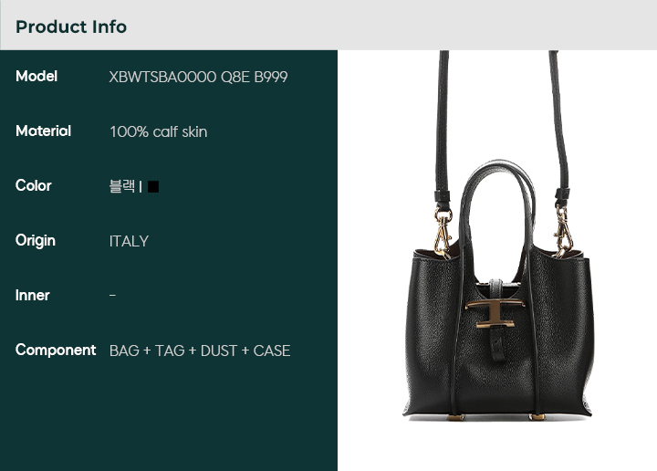
Task: Click the Component label
Action: (x=56, y=350)
